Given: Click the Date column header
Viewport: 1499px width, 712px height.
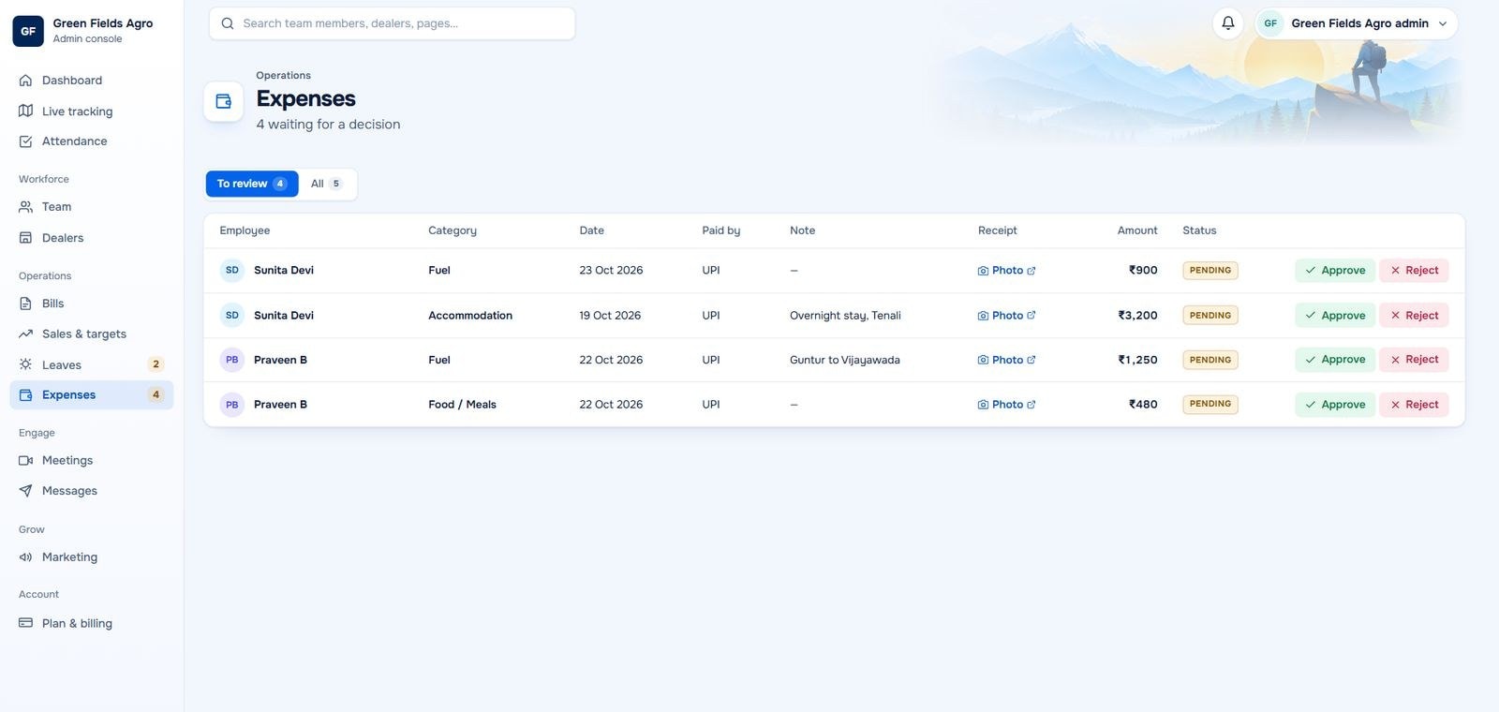Looking at the screenshot, I should coord(591,230).
